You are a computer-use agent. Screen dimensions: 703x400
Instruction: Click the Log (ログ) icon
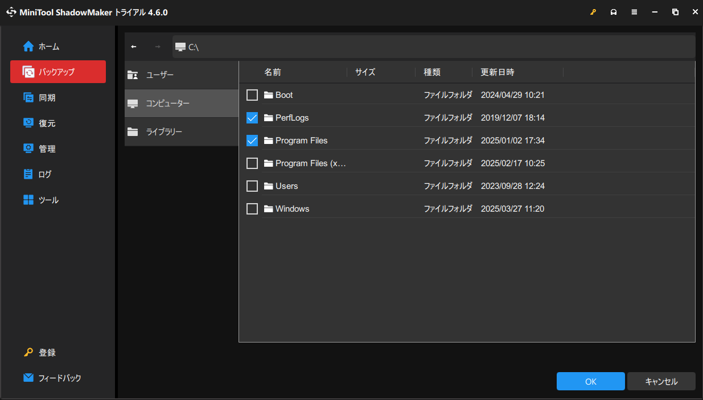(x=28, y=174)
